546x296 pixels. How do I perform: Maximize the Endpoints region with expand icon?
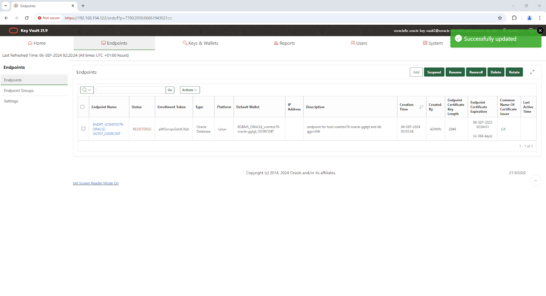click(532, 72)
